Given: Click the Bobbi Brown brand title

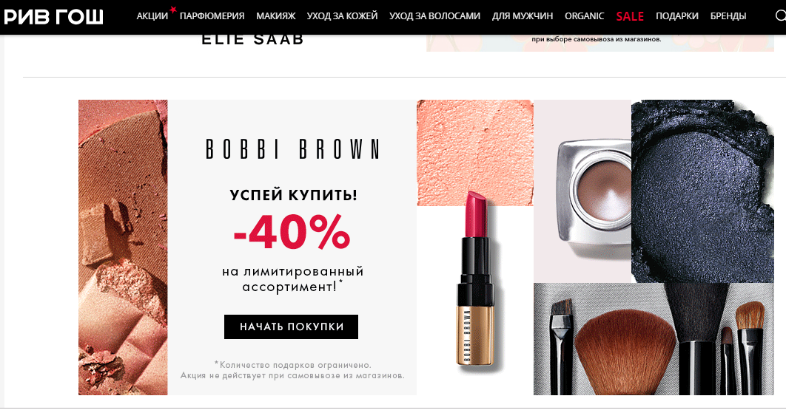Looking at the screenshot, I should tap(292, 149).
